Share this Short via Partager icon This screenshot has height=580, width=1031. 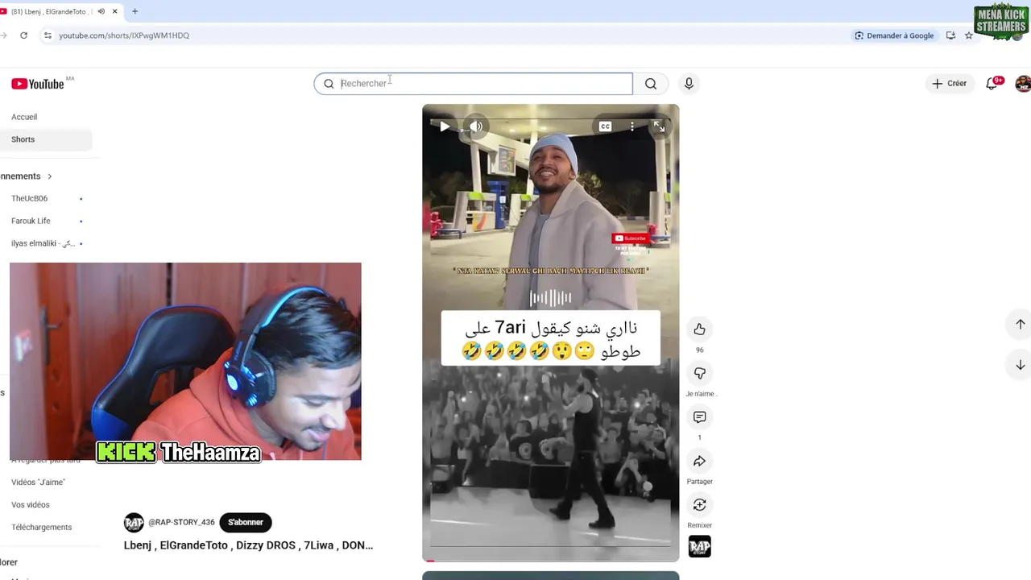699,461
